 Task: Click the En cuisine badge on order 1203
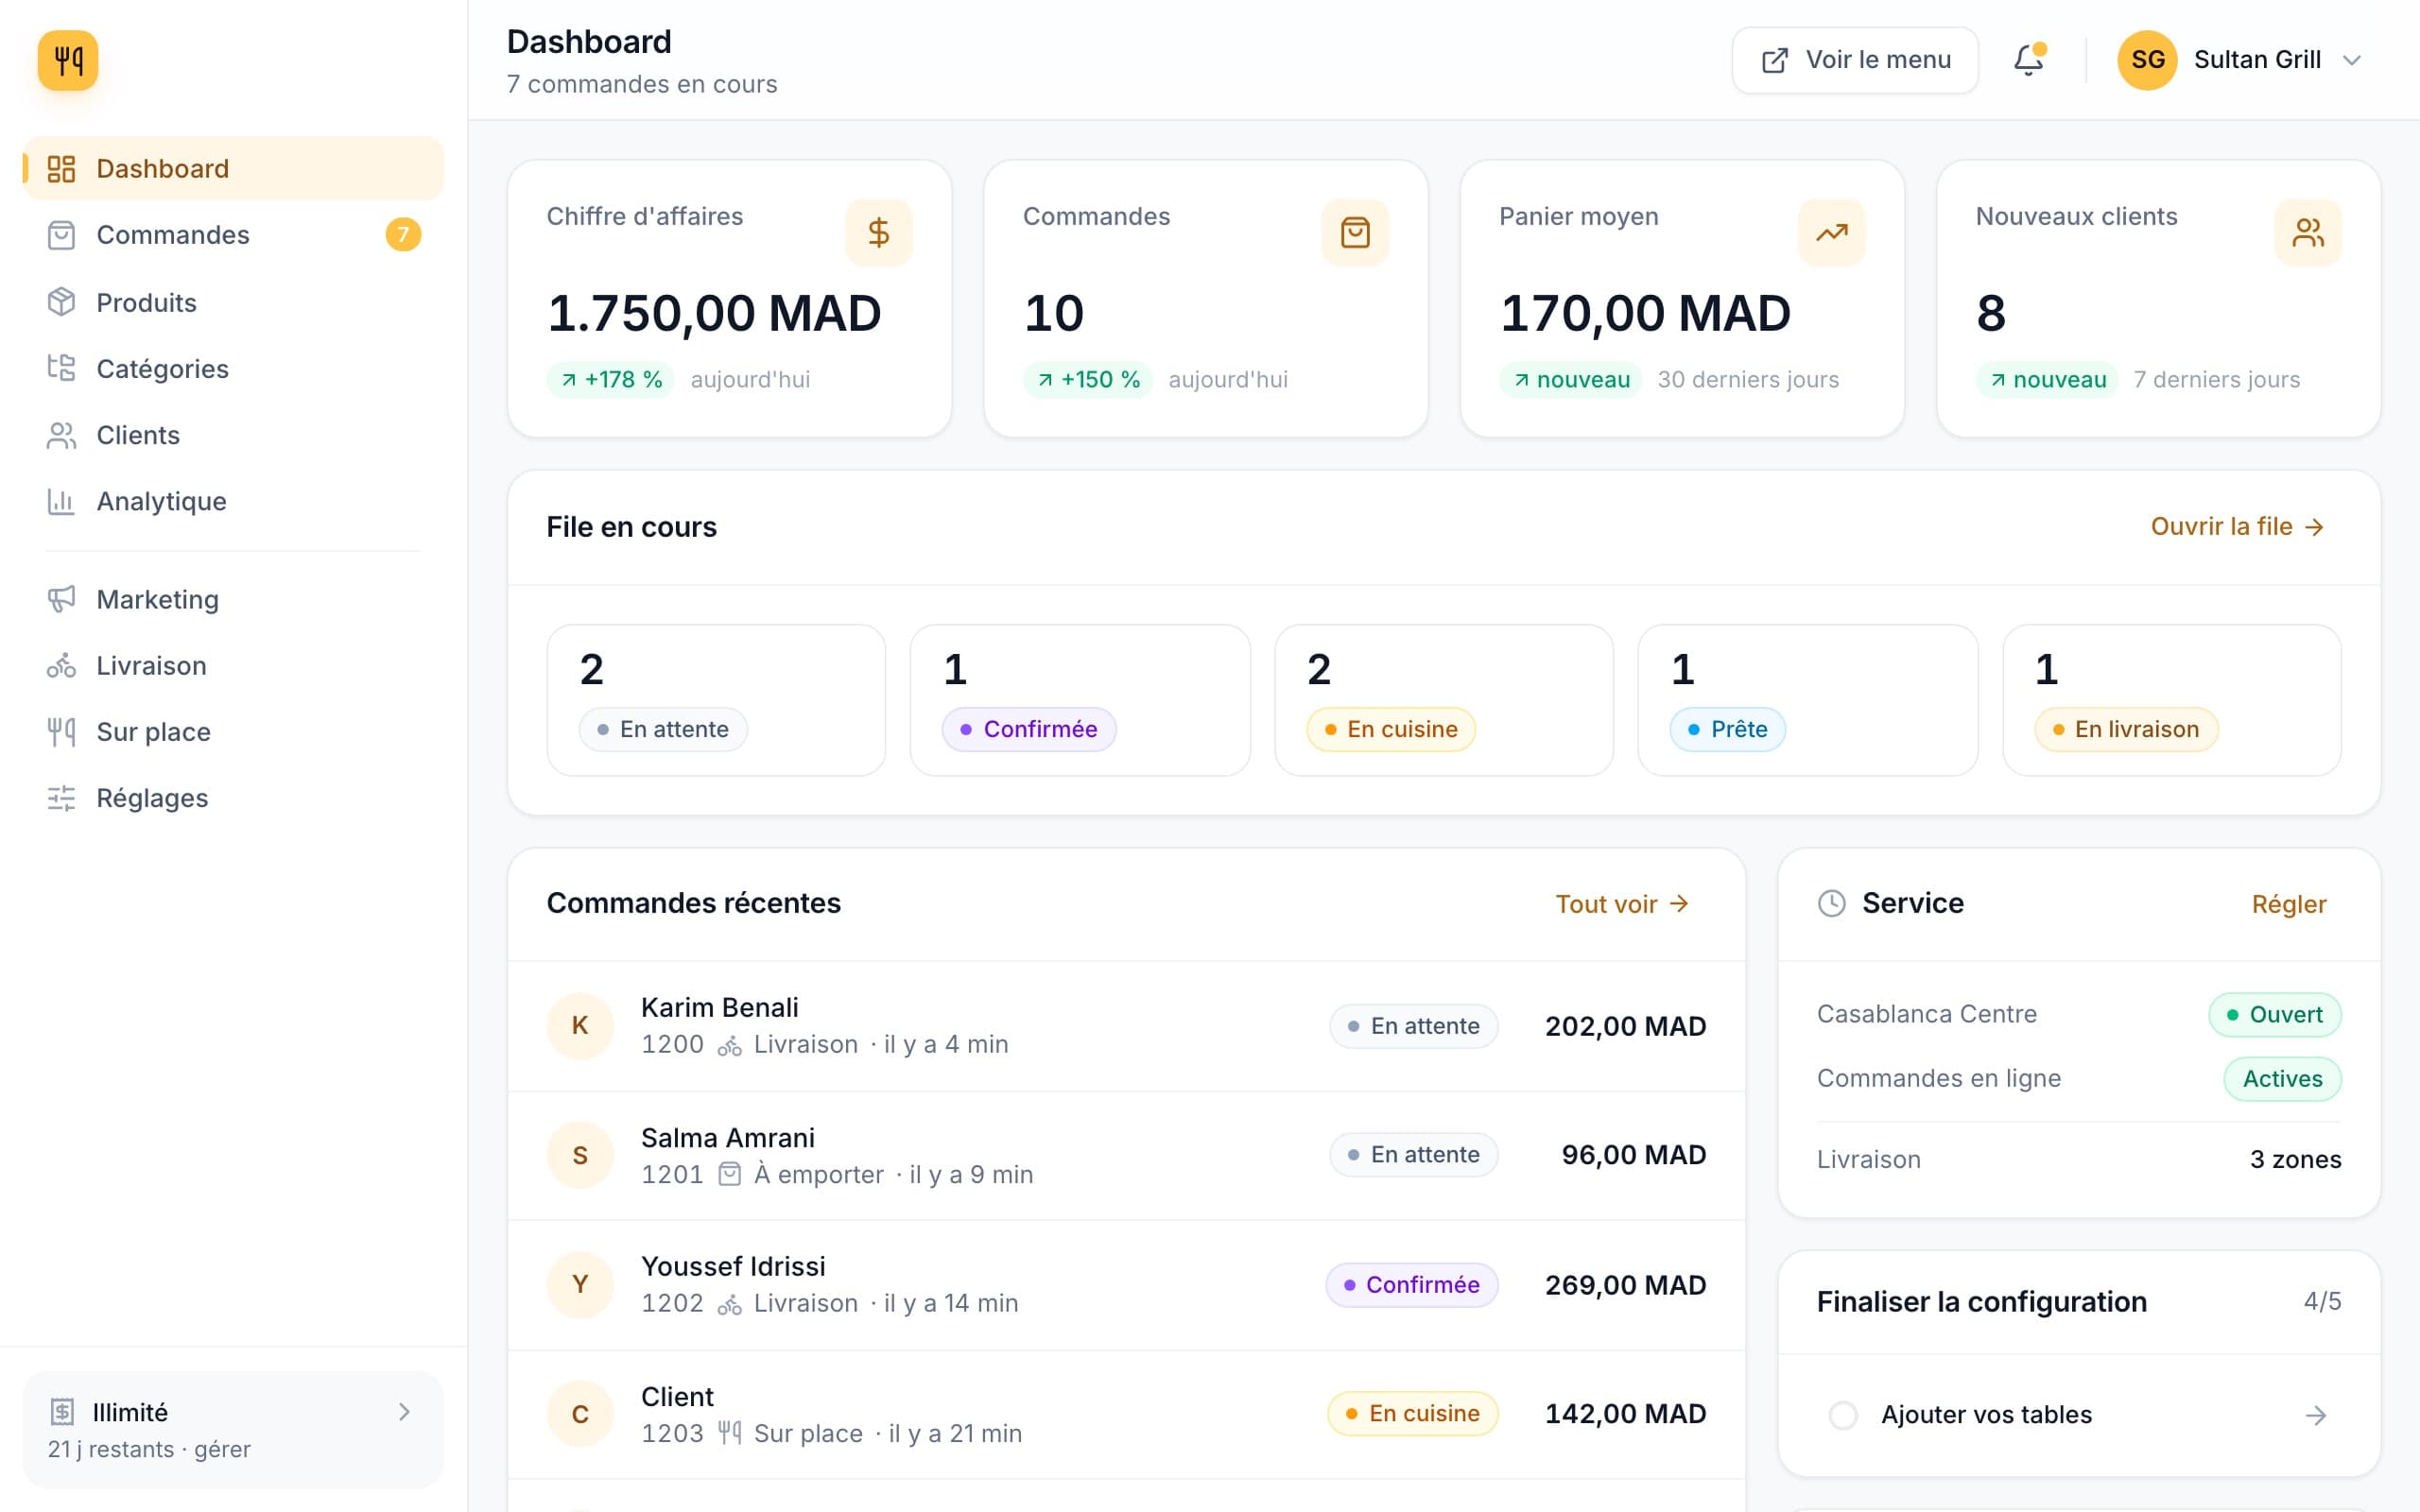click(x=1413, y=1414)
